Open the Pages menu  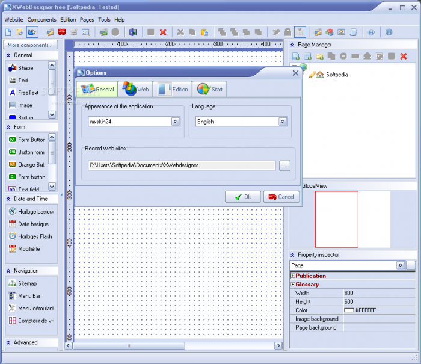(x=87, y=19)
